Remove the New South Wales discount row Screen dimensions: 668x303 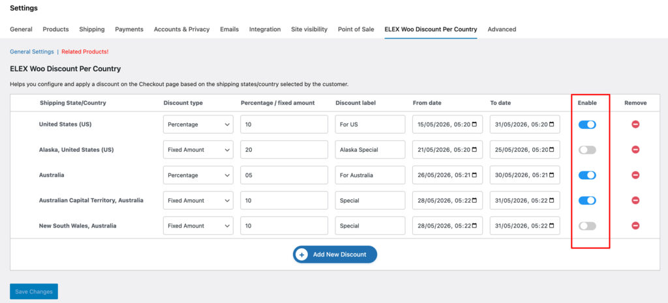(x=635, y=226)
